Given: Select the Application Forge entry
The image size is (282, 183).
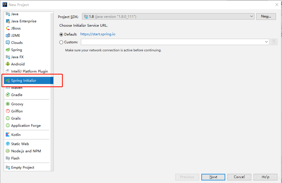Looking at the screenshot, I should 27,125.
